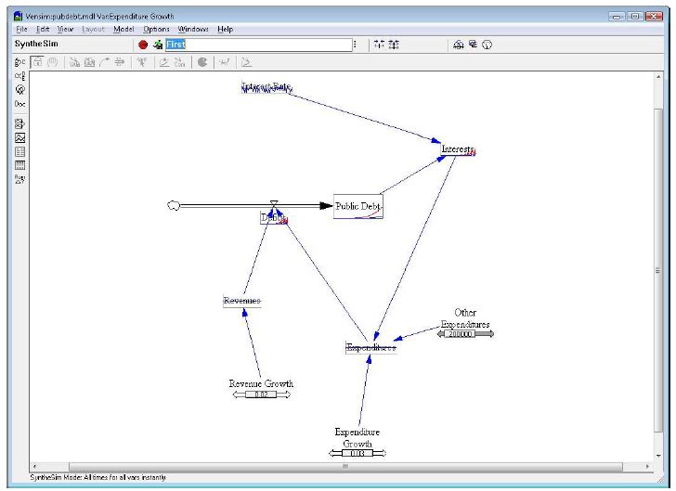Select the Public Debt stock box

point(357,206)
